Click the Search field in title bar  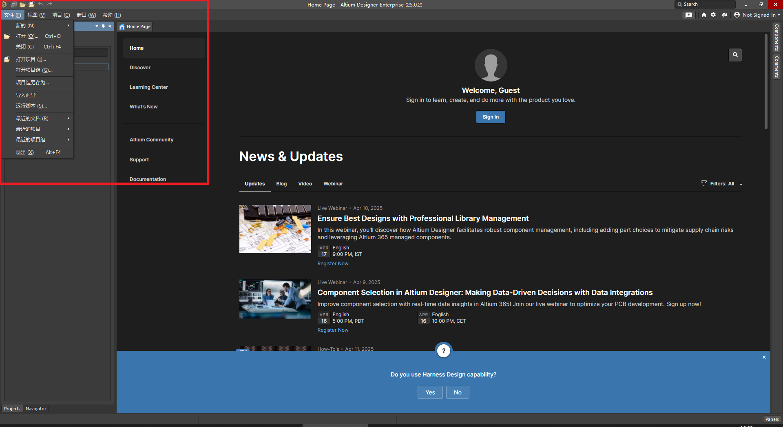pos(705,4)
